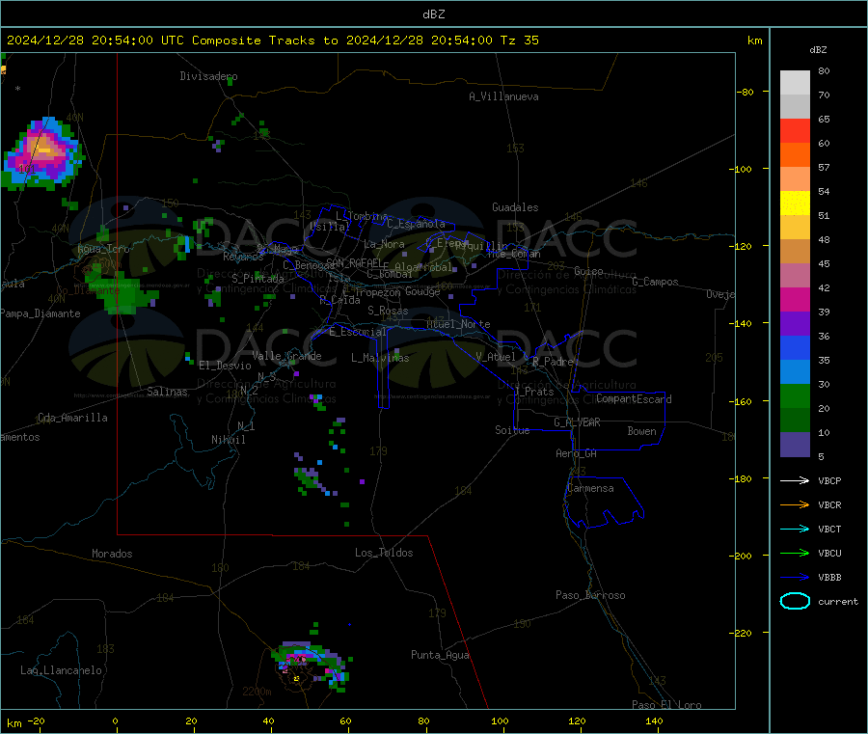Click the blue VBBB arrow in legend
This screenshot has height=734, width=868.
click(x=795, y=578)
